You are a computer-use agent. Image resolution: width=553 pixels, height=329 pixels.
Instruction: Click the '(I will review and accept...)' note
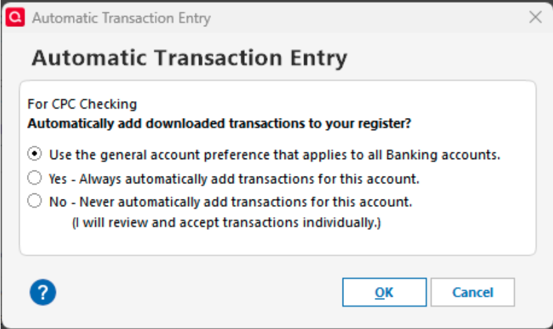(227, 222)
